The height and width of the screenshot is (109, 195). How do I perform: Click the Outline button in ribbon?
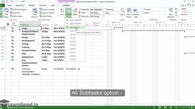(x=68, y=13)
